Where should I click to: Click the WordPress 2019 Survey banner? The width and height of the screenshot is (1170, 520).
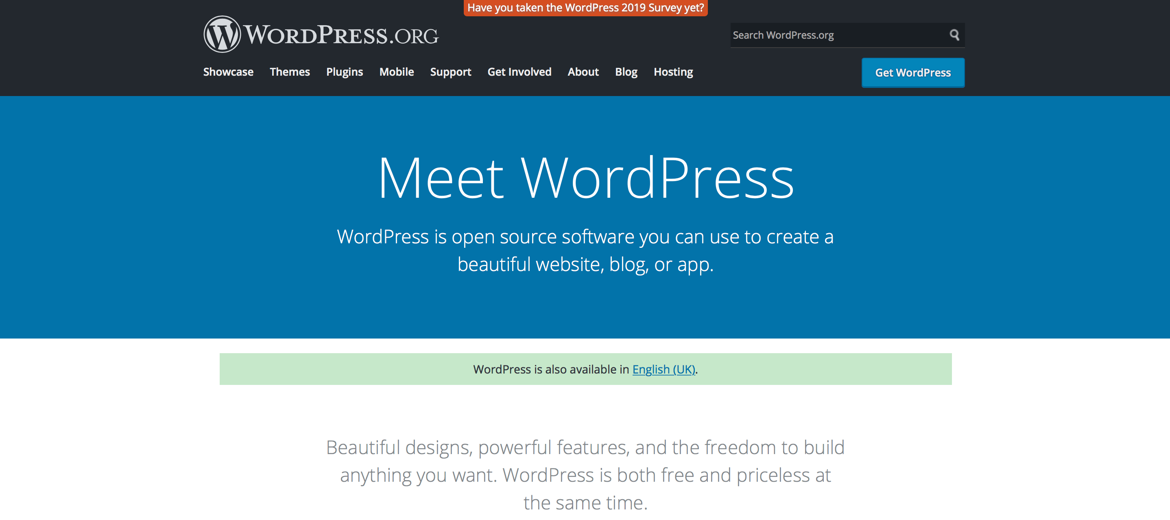584,7
